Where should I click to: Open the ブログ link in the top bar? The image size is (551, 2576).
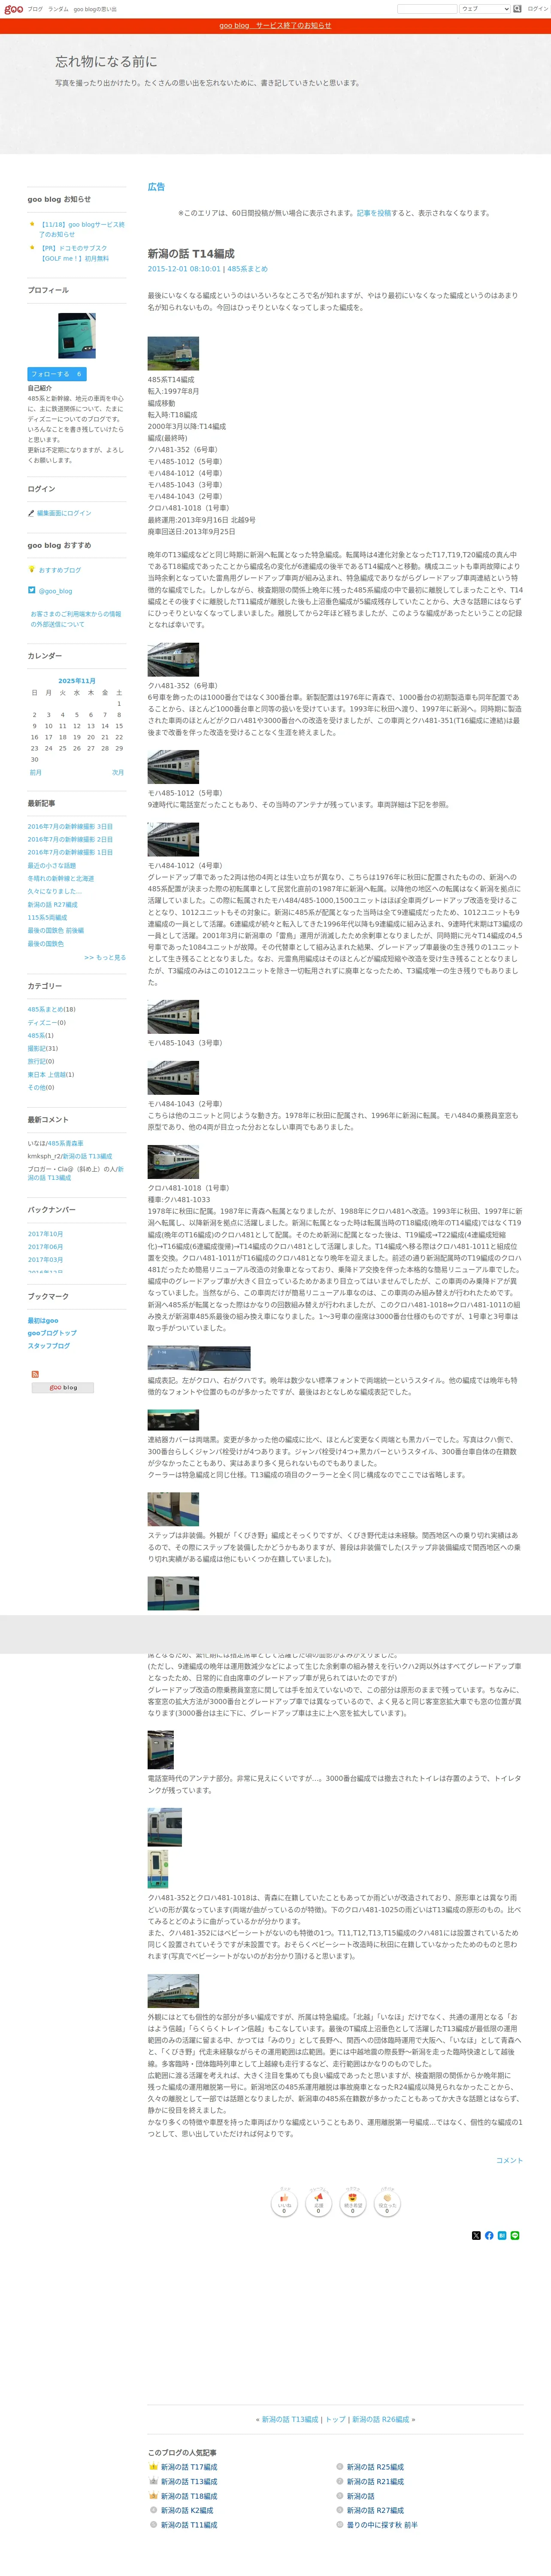[x=35, y=9]
